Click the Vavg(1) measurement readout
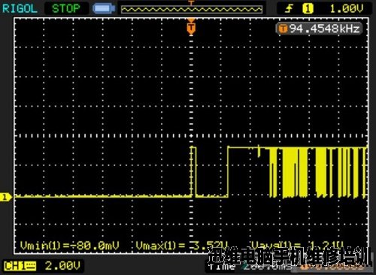The height and width of the screenshot is (275, 376). [297, 245]
